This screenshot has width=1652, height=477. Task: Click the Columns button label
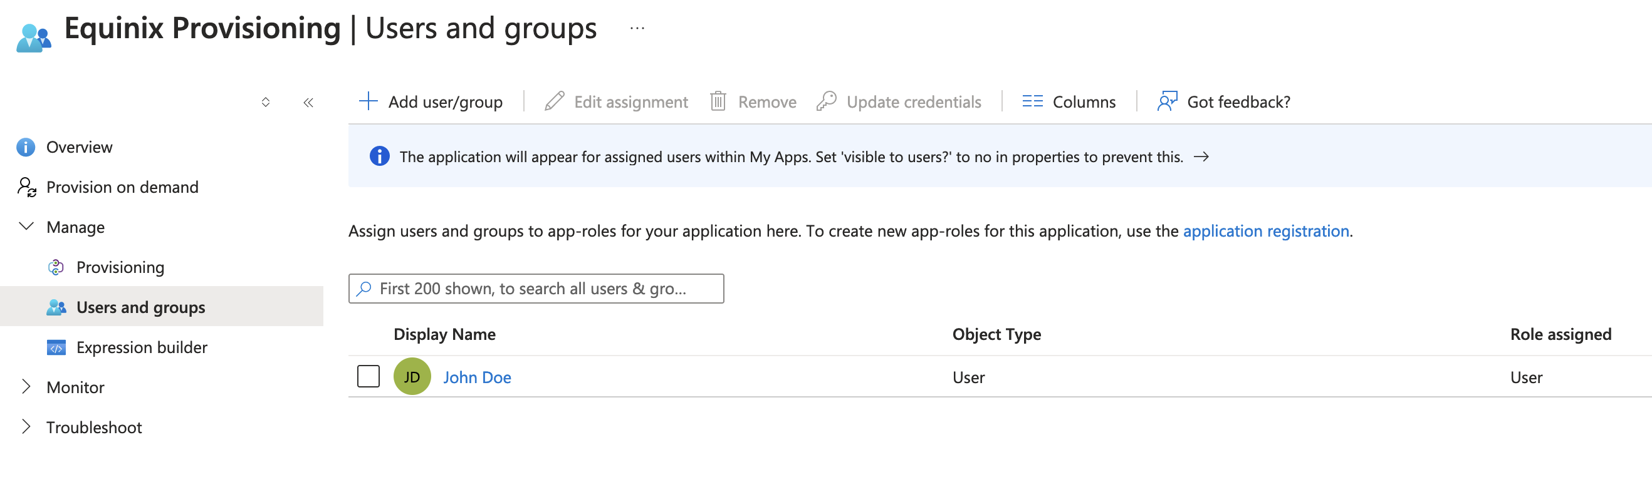(x=1084, y=102)
